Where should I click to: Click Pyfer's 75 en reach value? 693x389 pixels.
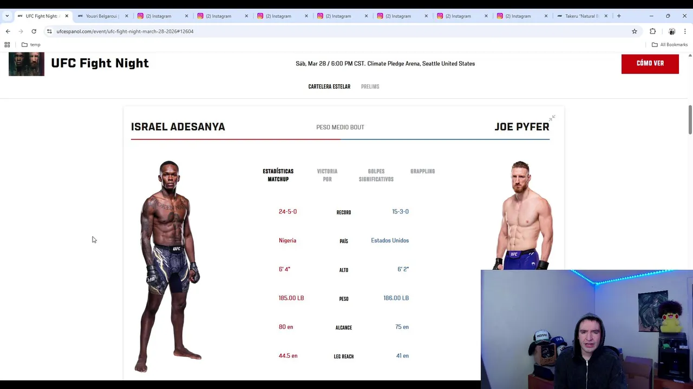click(x=402, y=327)
